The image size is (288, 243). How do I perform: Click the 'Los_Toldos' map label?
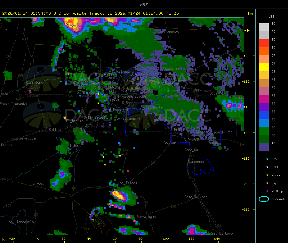(x=127, y=183)
